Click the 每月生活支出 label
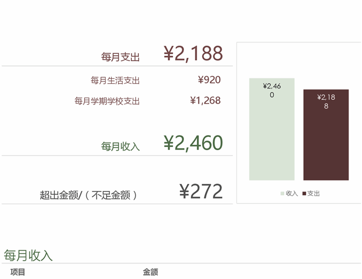The height and width of the screenshot is (279, 362). [x=115, y=80]
